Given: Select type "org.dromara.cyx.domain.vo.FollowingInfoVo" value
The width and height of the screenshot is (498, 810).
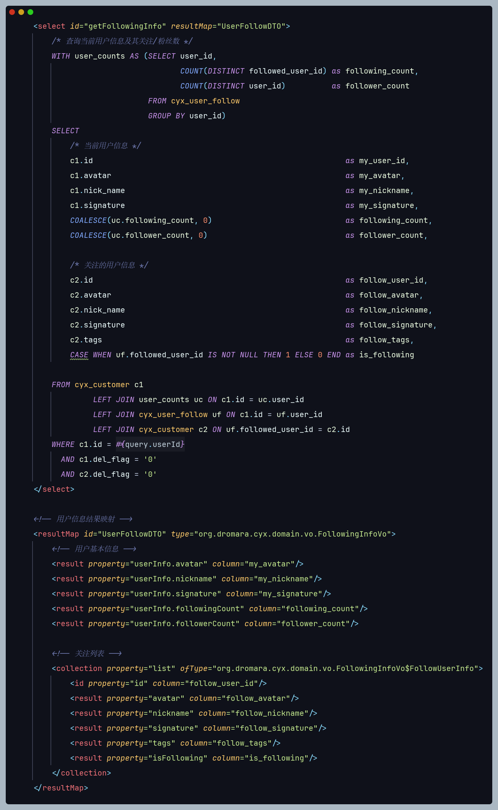Looking at the screenshot, I should pyautogui.click(x=293, y=534).
